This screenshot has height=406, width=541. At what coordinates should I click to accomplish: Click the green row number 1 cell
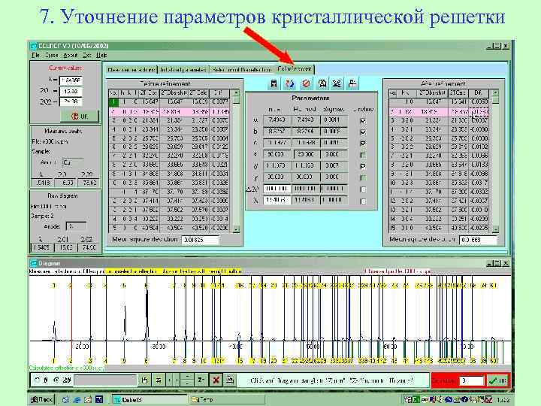[113, 102]
